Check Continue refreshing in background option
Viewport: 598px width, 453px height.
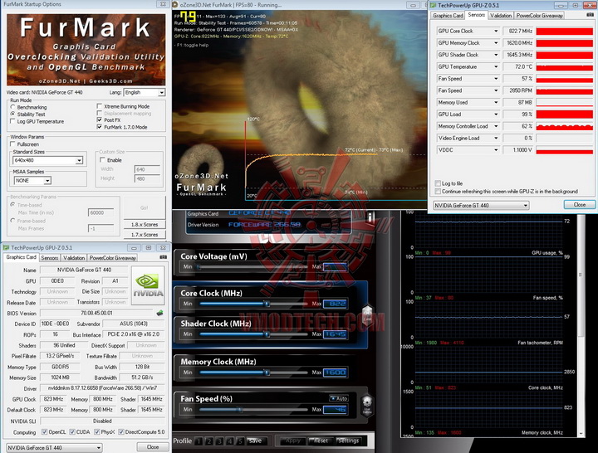pyautogui.click(x=438, y=192)
